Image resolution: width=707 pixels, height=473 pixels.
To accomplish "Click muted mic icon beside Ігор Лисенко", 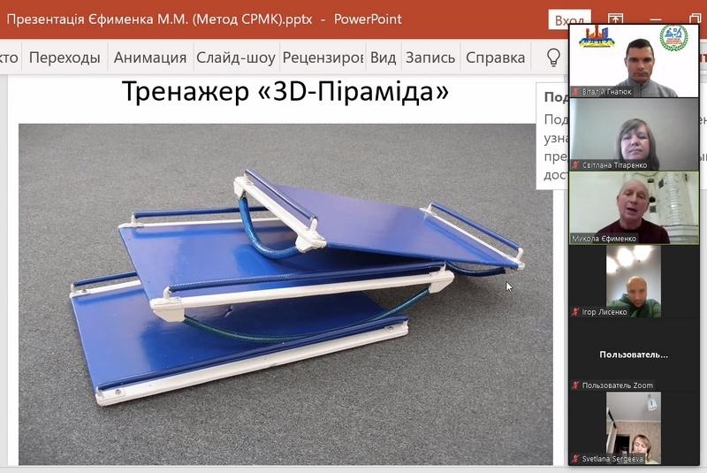I will pyautogui.click(x=575, y=311).
